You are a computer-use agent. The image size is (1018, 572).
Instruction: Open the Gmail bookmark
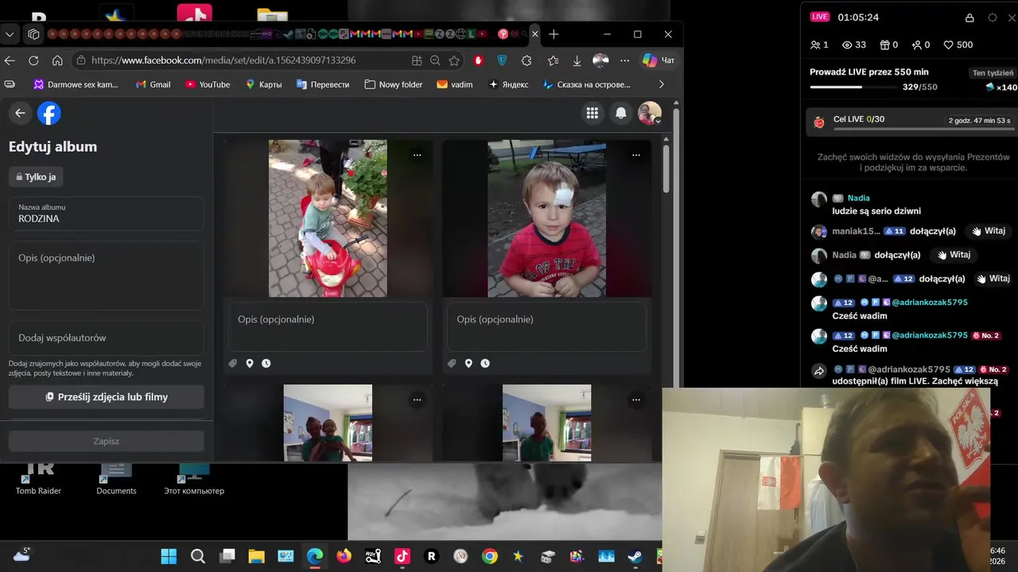[x=153, y=84]
